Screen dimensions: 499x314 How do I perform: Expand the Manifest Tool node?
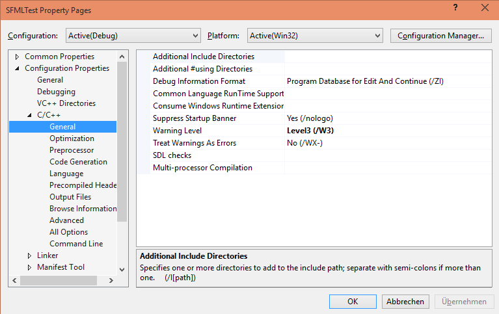pos(30,267)
